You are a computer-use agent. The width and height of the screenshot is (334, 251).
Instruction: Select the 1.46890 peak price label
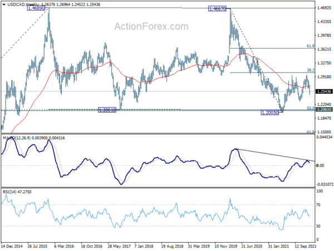[36, 8]
